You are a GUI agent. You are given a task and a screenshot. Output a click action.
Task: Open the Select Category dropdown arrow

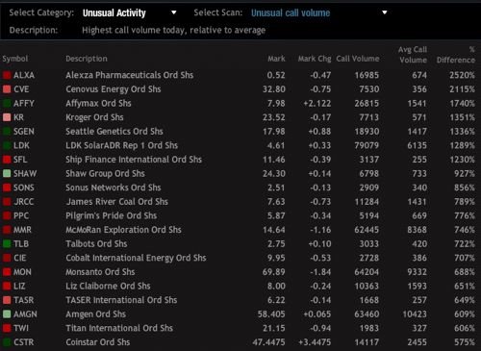tap(174, 13)
